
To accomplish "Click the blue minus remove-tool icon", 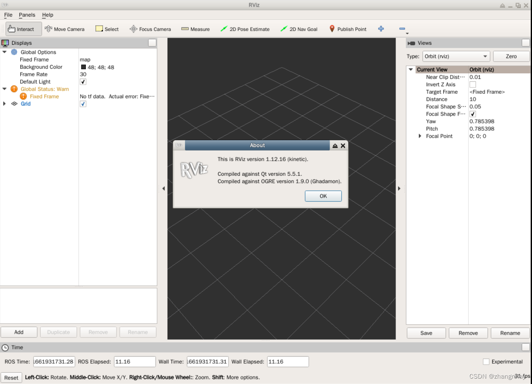I will tap(402, 29).
